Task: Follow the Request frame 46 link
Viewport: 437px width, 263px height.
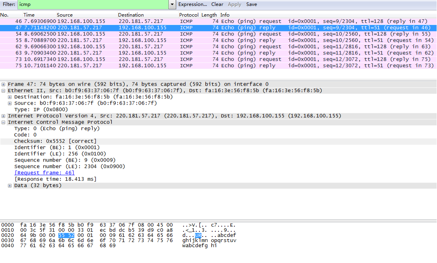Action: (x=44, y=172)
